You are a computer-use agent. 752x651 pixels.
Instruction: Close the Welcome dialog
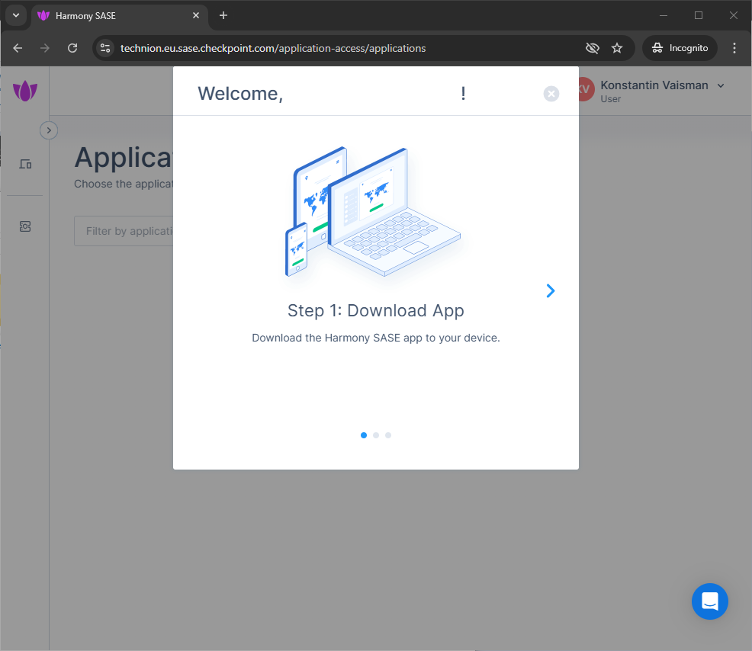tap(551, 94)
